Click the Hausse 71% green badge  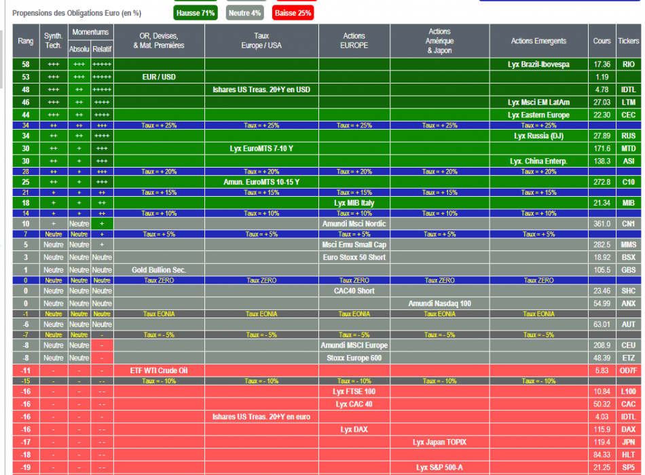pyautogui.click(x=196, y=13)
